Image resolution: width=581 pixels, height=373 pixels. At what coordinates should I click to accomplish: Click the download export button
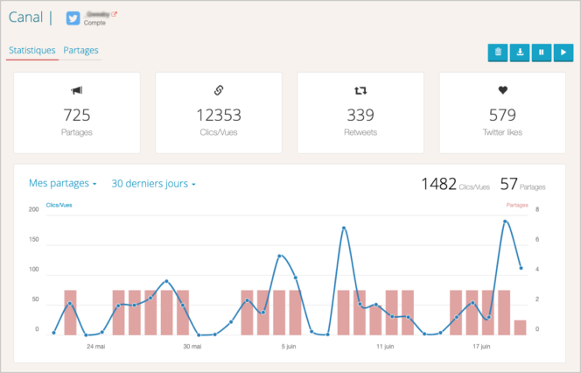click(520, 53)
